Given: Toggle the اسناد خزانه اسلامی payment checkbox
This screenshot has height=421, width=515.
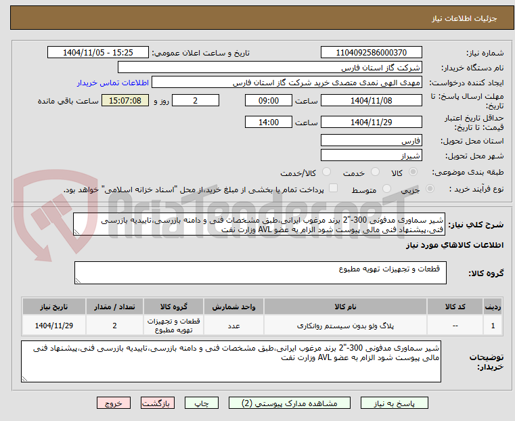Looking at the screenshot, I should pos(334,188).
